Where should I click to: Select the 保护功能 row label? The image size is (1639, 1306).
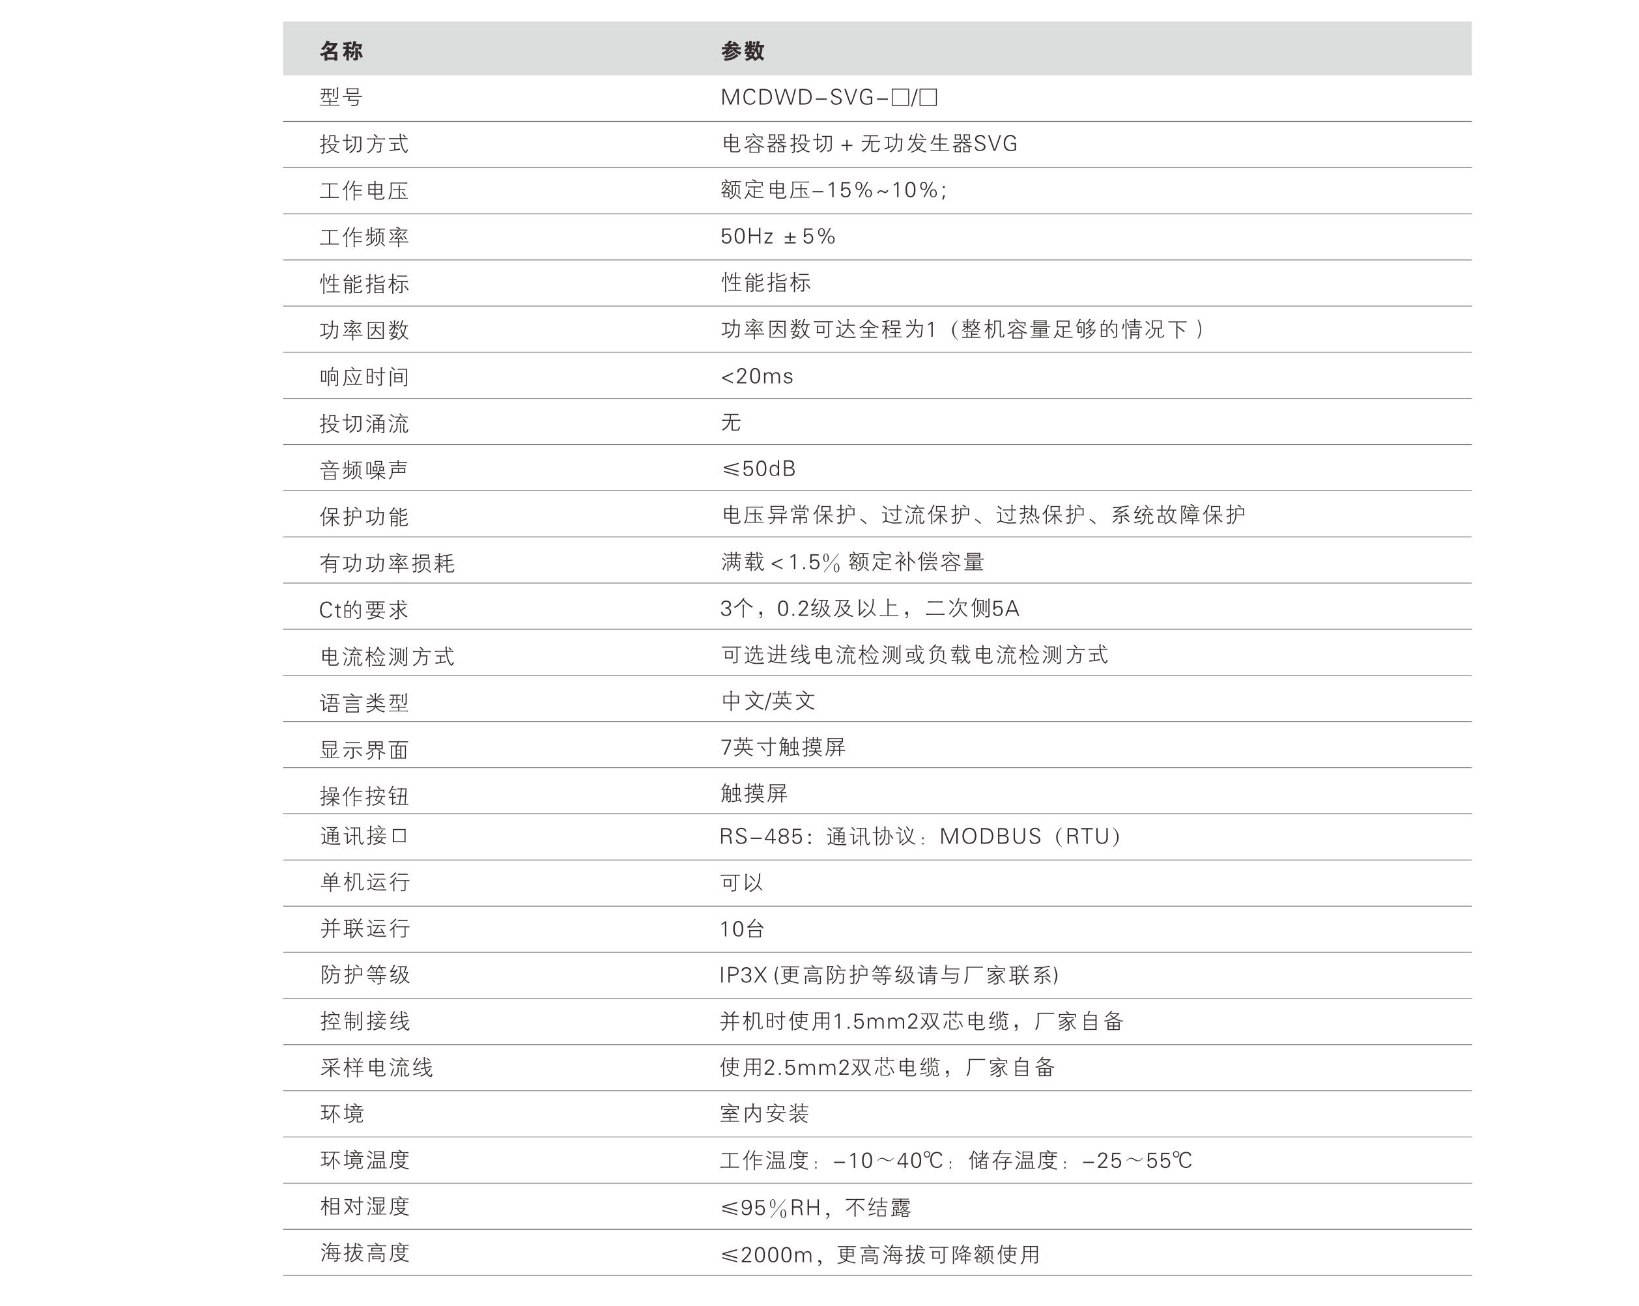coord(364,516)
